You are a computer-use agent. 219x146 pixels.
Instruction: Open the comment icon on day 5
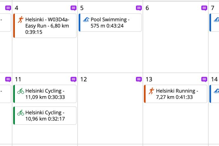click(139, 8)
